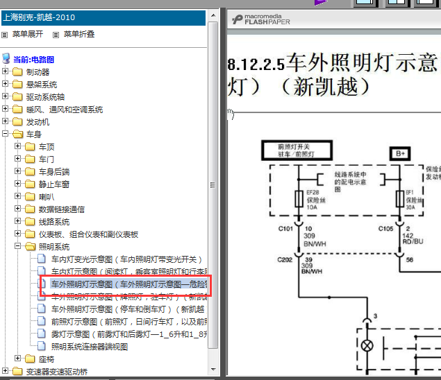Viewport: 441px width, 380px height.
Task: Click the 菜单折叠 collapse-all link
Action: tap(79, 34)
